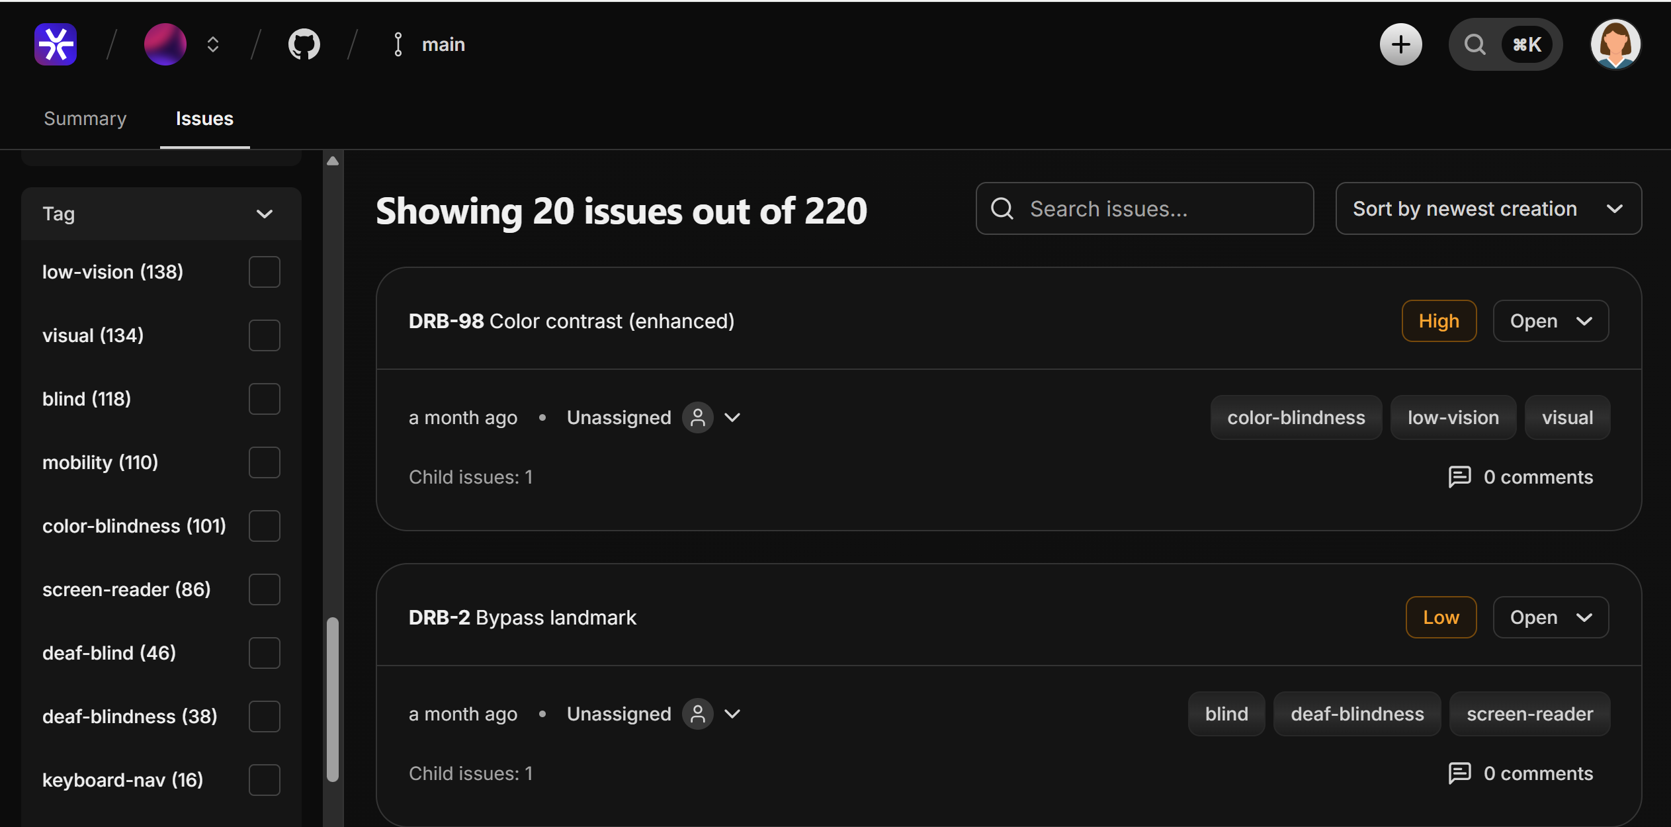Viewport: 1671px width, 827px height.
Task: Select the Issues tab
Action: coord(204,118)
